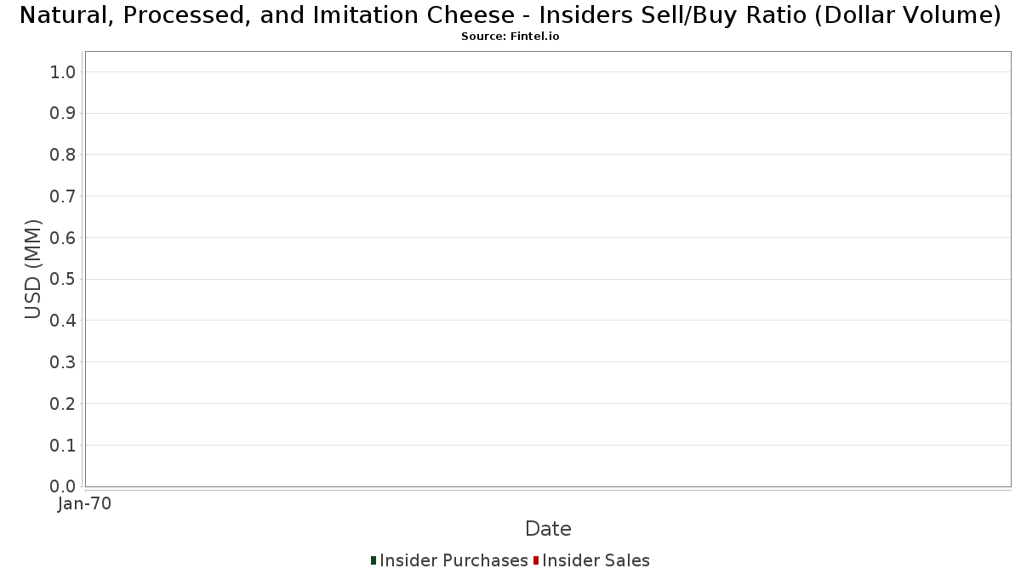This screenshot has width=1021, height=574.
Task: Toggle the Insider Purchases legend label
Action: [x=453, y=560]
